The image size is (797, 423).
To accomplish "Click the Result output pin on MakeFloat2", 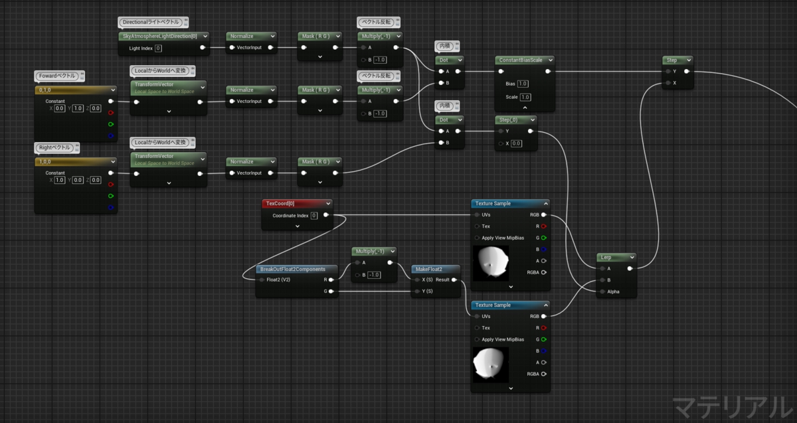I will (x=454, y=280).
